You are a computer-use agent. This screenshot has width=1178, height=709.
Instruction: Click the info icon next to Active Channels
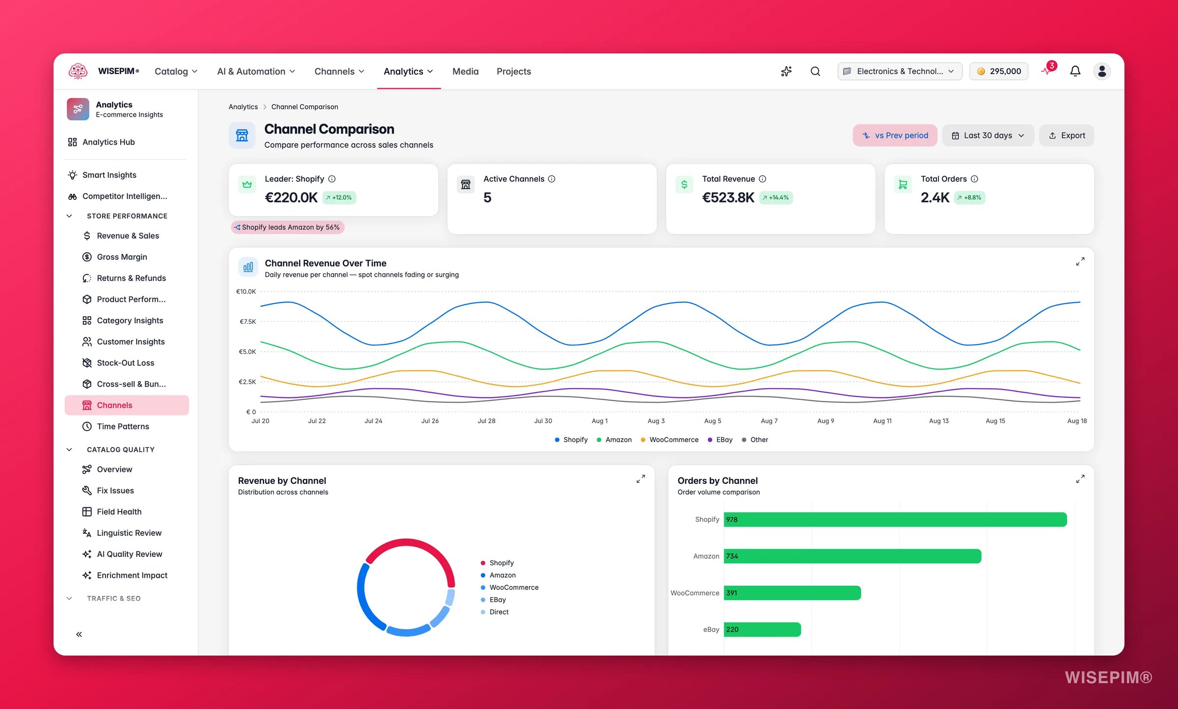click(x=552, y=179)
